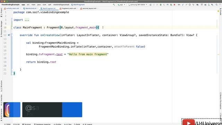222x125 pixels.
Task: Open the Resource Manager side panel
Action: tap(1, 29)
